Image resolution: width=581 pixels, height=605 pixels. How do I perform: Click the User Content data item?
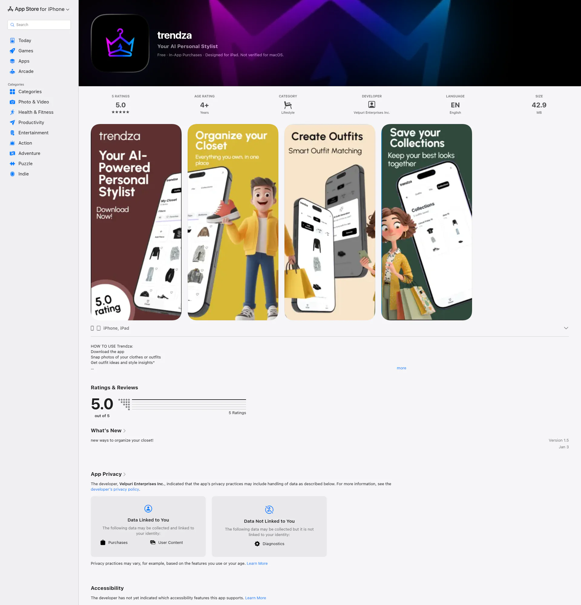(x=166, y=543)
